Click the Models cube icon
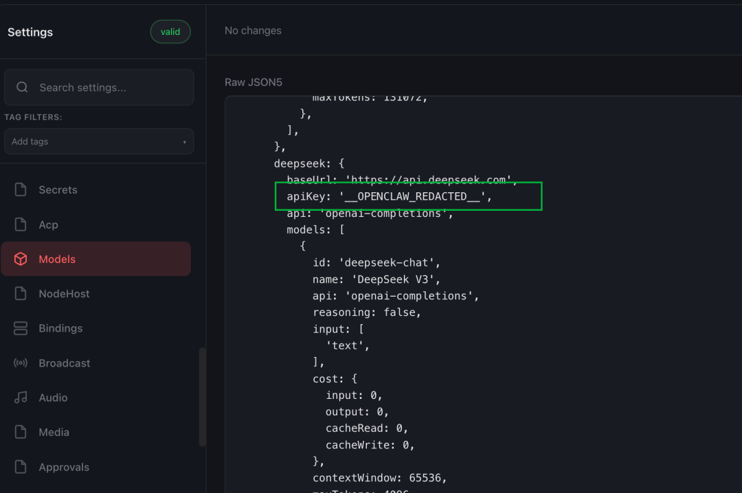The height and width of the screenshot is (493, 742). tap(21, 259)
